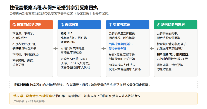207x109 pixels.
Task: Select the text '不洗澡、不刷牙、不清洗私处'
Action: coord(23,35)
